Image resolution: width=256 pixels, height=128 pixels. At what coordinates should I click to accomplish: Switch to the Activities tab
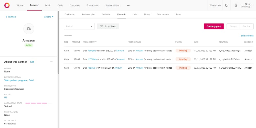tap(106, 15)
